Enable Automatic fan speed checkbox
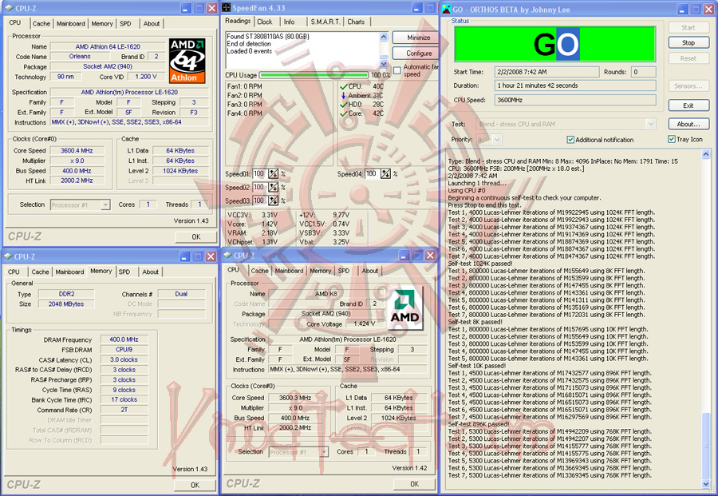This screenshot has width=718, height=496. [x=397, y=70]
